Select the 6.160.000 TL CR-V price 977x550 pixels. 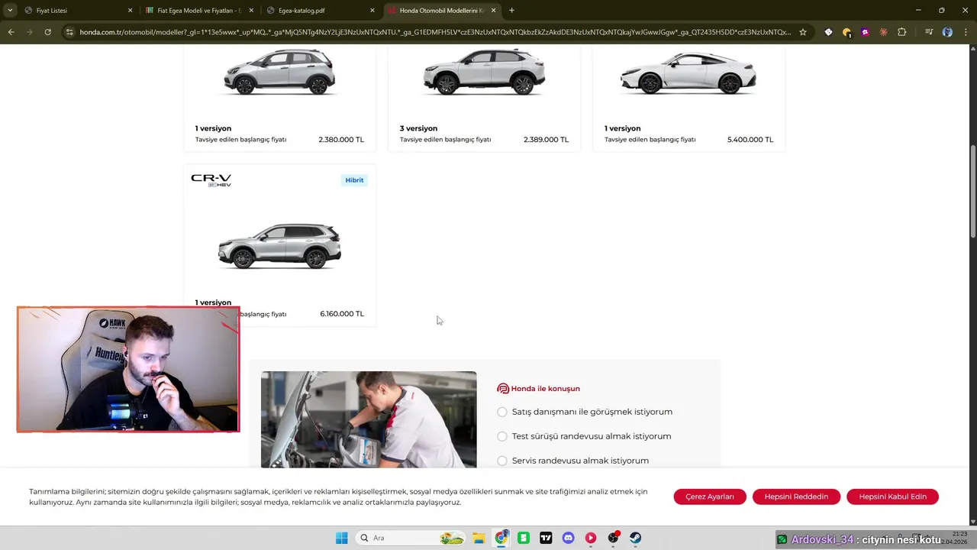tap(342, 314)
